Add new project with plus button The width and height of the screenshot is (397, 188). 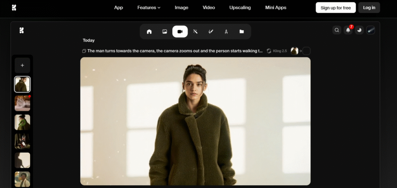pyautogui.click(x=22, y=66)
